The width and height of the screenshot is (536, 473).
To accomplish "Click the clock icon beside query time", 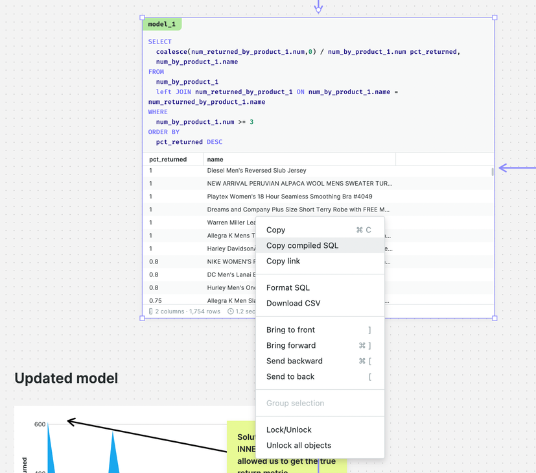I will [x=231, y=311].
